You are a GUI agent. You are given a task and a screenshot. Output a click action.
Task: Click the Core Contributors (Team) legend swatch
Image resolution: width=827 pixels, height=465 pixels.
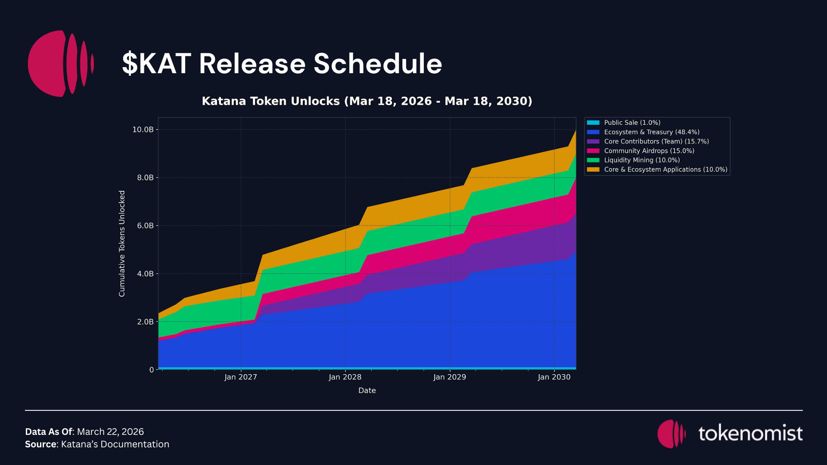coord(593,142)
